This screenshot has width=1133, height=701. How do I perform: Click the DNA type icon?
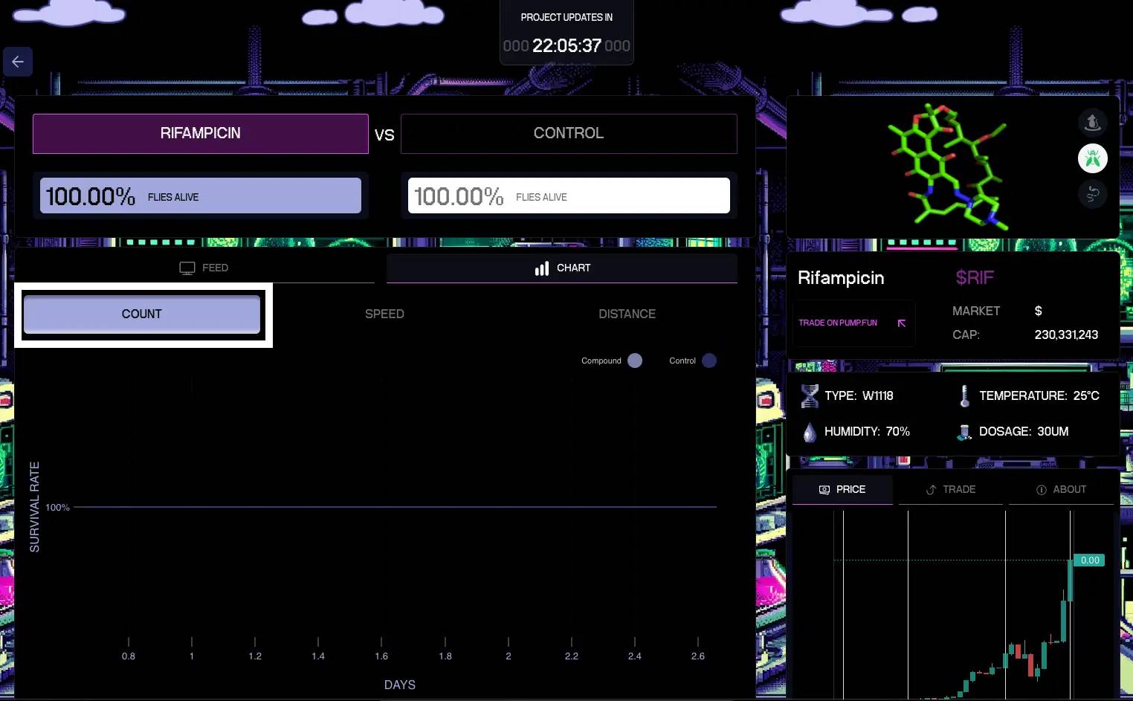[810, 396]
